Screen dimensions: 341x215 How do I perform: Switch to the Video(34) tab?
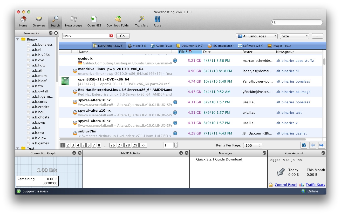click(x=137, y=46)
